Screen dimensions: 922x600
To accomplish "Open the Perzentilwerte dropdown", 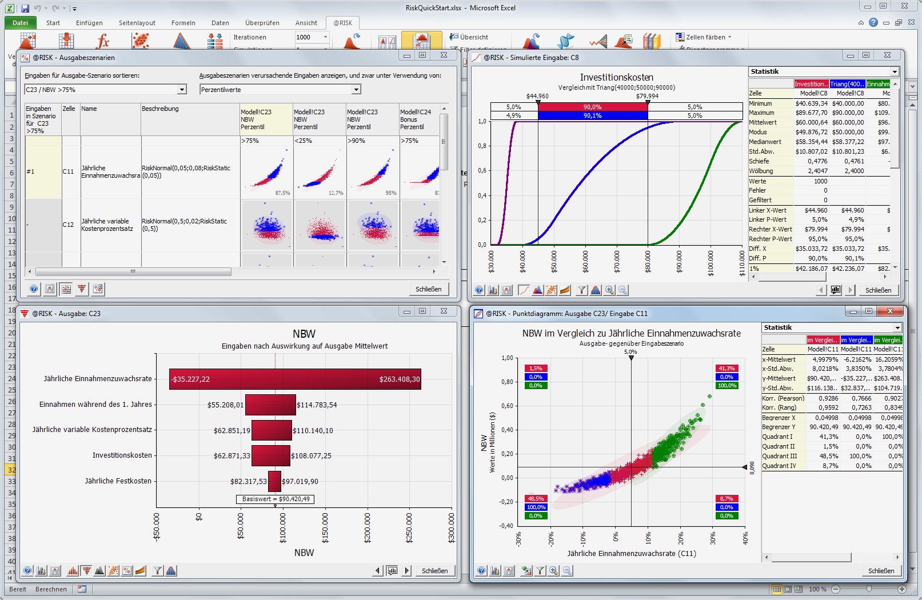I will [356, 90].
